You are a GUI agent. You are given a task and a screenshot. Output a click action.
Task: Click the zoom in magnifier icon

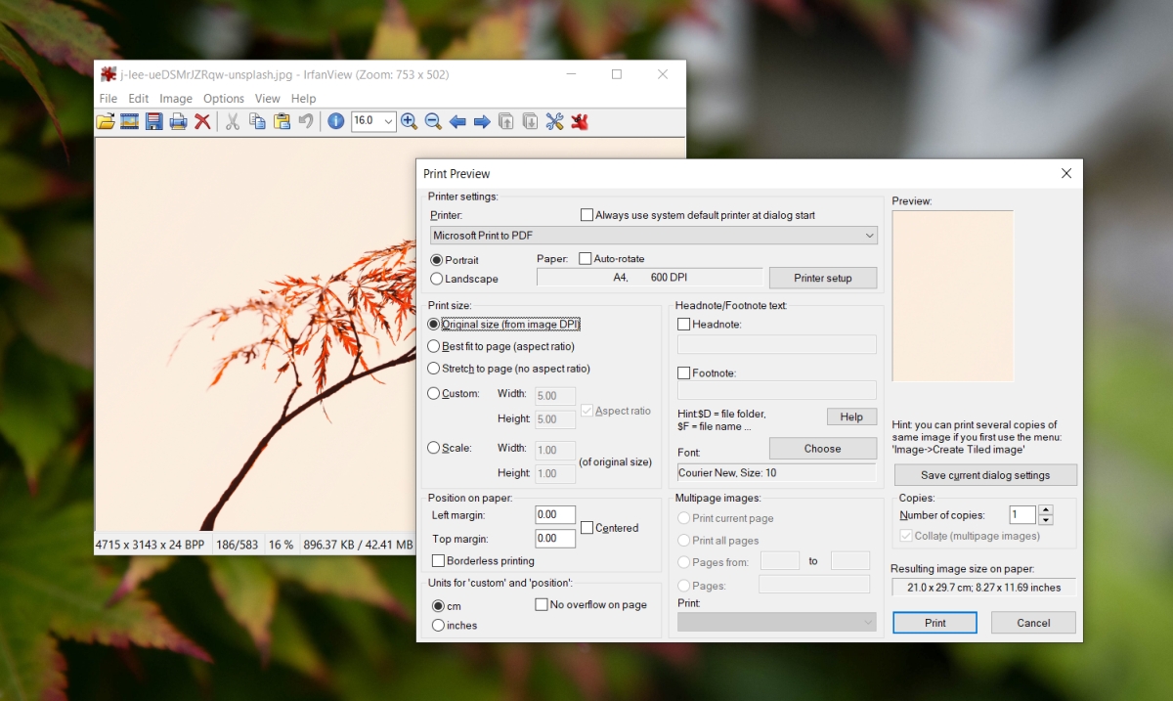[x=410, y=121]
